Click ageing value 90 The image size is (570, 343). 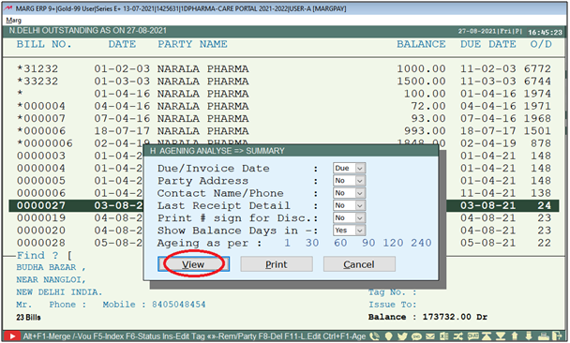pyautogui.click(x=368, y=243)
